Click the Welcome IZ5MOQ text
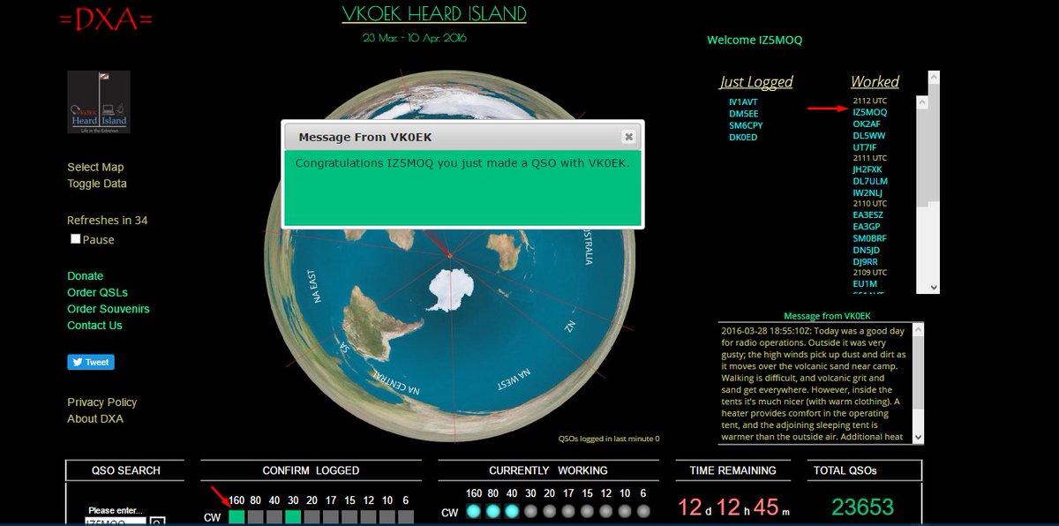This screenshot has width=1059, height=526. [755, 41]
